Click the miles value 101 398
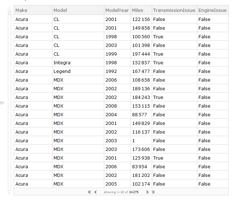 141,45
